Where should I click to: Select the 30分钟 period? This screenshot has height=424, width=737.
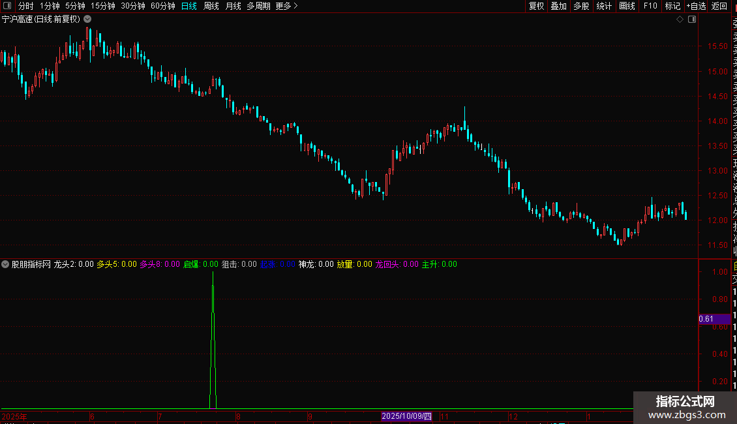coord(133,6)
